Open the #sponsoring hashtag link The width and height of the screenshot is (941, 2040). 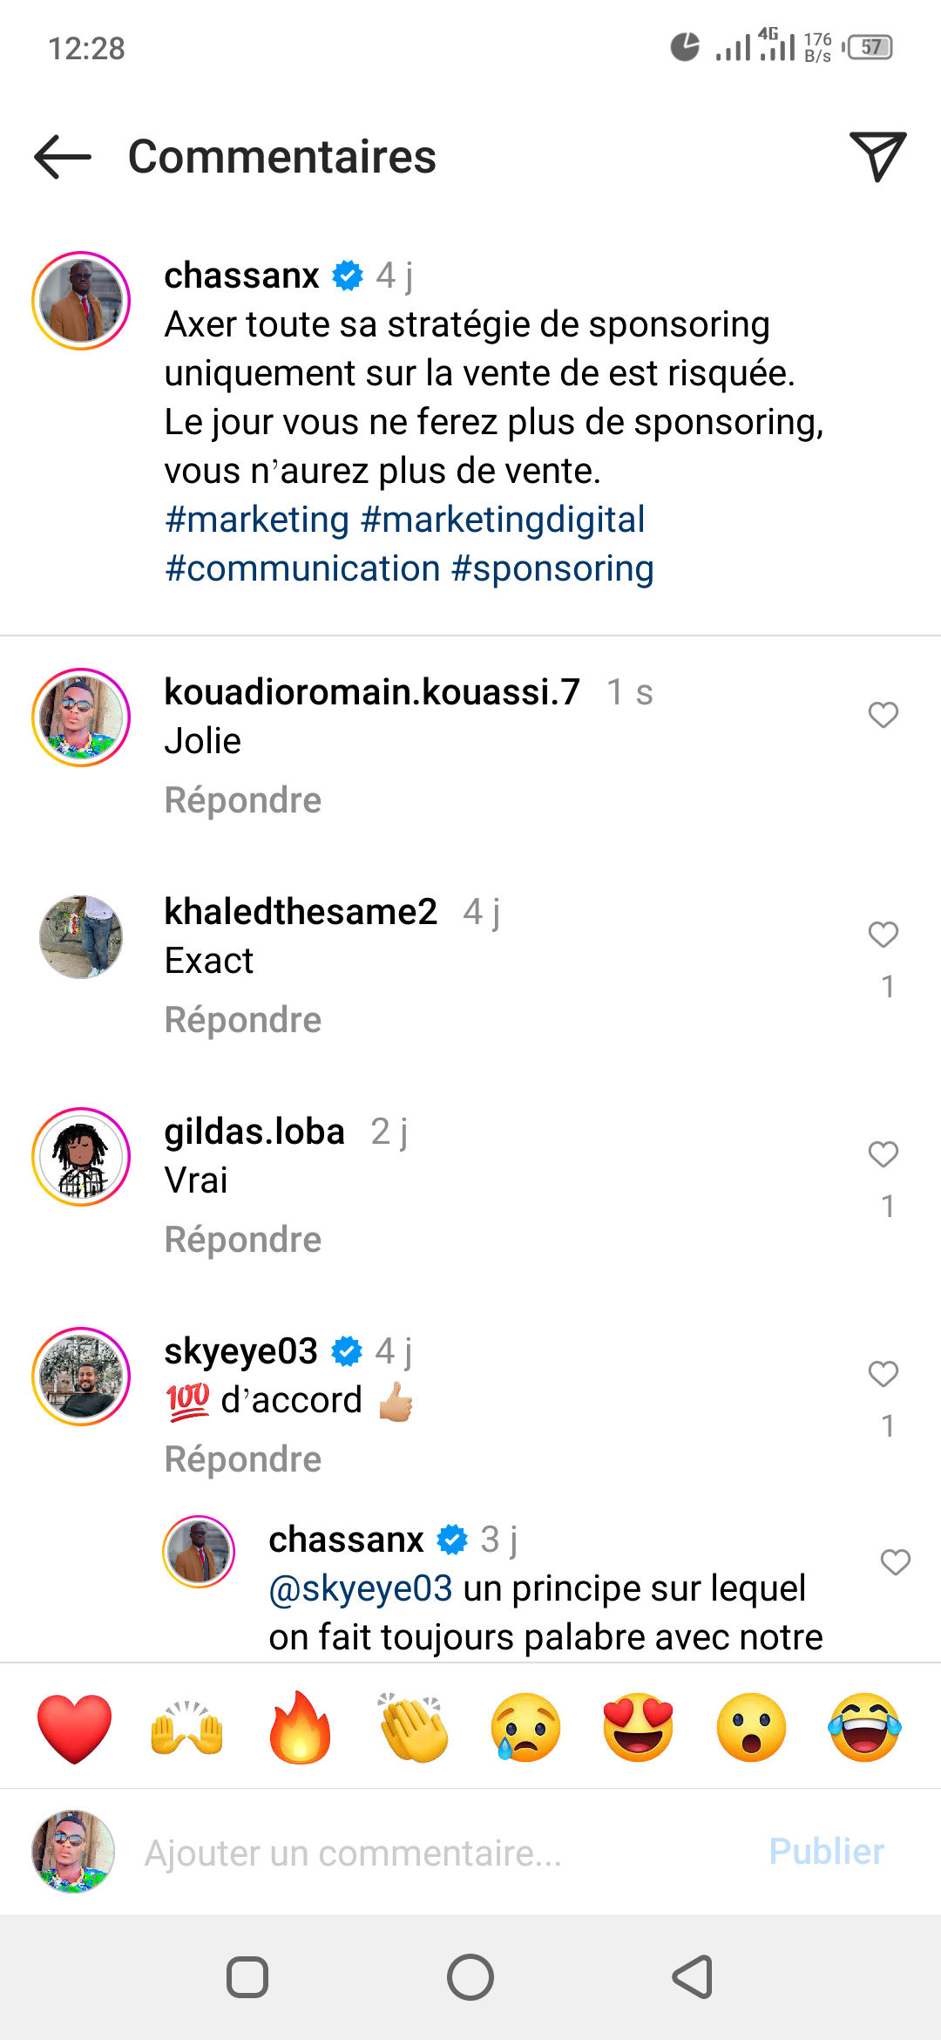coord(552,568)
